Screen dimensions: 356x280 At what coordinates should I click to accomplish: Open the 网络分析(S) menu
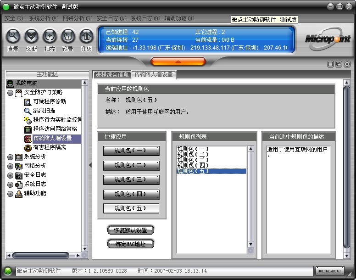[x=78, y=18]
